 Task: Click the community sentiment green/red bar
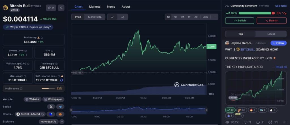(x=257, y=13)
